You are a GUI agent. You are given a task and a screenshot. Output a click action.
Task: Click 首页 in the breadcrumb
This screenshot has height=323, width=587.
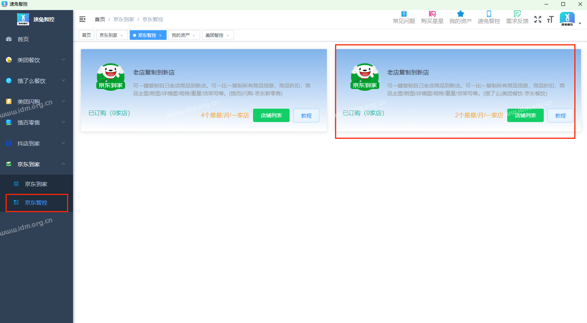tap(100, 19)
